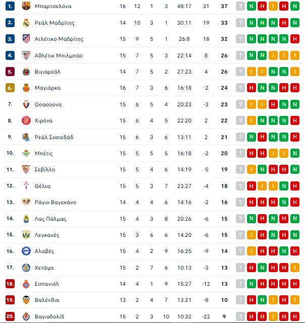The image size is (305, 323).
Task: Select the Alavés blue round crest
Action: pyautogui.click(x=26, y=251)
